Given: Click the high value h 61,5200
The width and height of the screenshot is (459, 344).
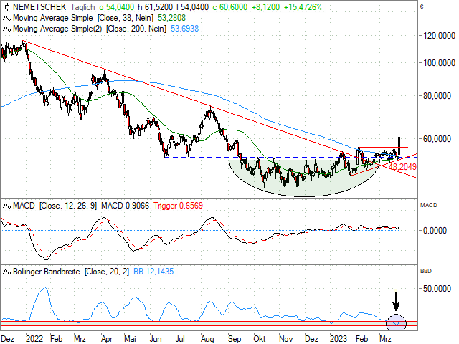Looking at the screenshot, I should pyautogui.click(x=155, y=7).
